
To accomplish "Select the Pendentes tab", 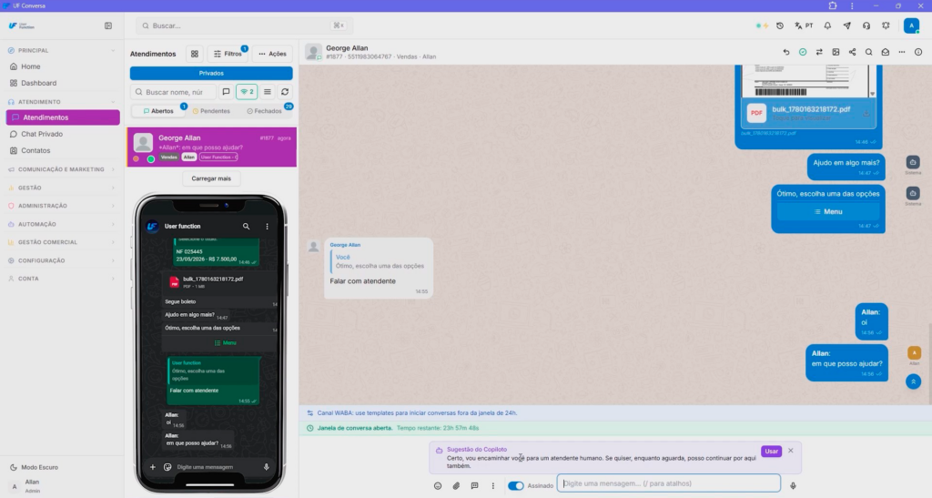I will coord(211,111).
